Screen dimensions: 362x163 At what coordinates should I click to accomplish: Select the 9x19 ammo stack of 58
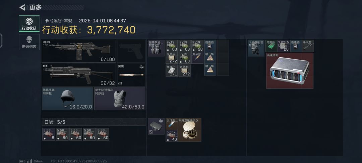[197, 46]
